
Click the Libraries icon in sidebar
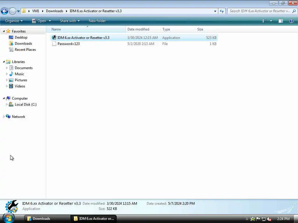(x=8, y=62)
